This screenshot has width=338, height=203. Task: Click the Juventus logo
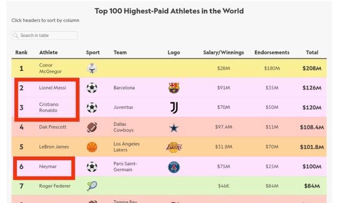[174, 107]
